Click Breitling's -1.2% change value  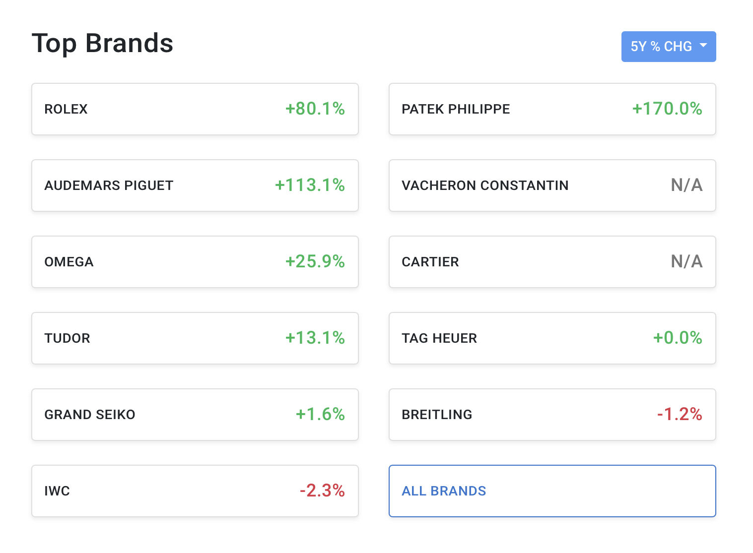(x=679, y=414)
